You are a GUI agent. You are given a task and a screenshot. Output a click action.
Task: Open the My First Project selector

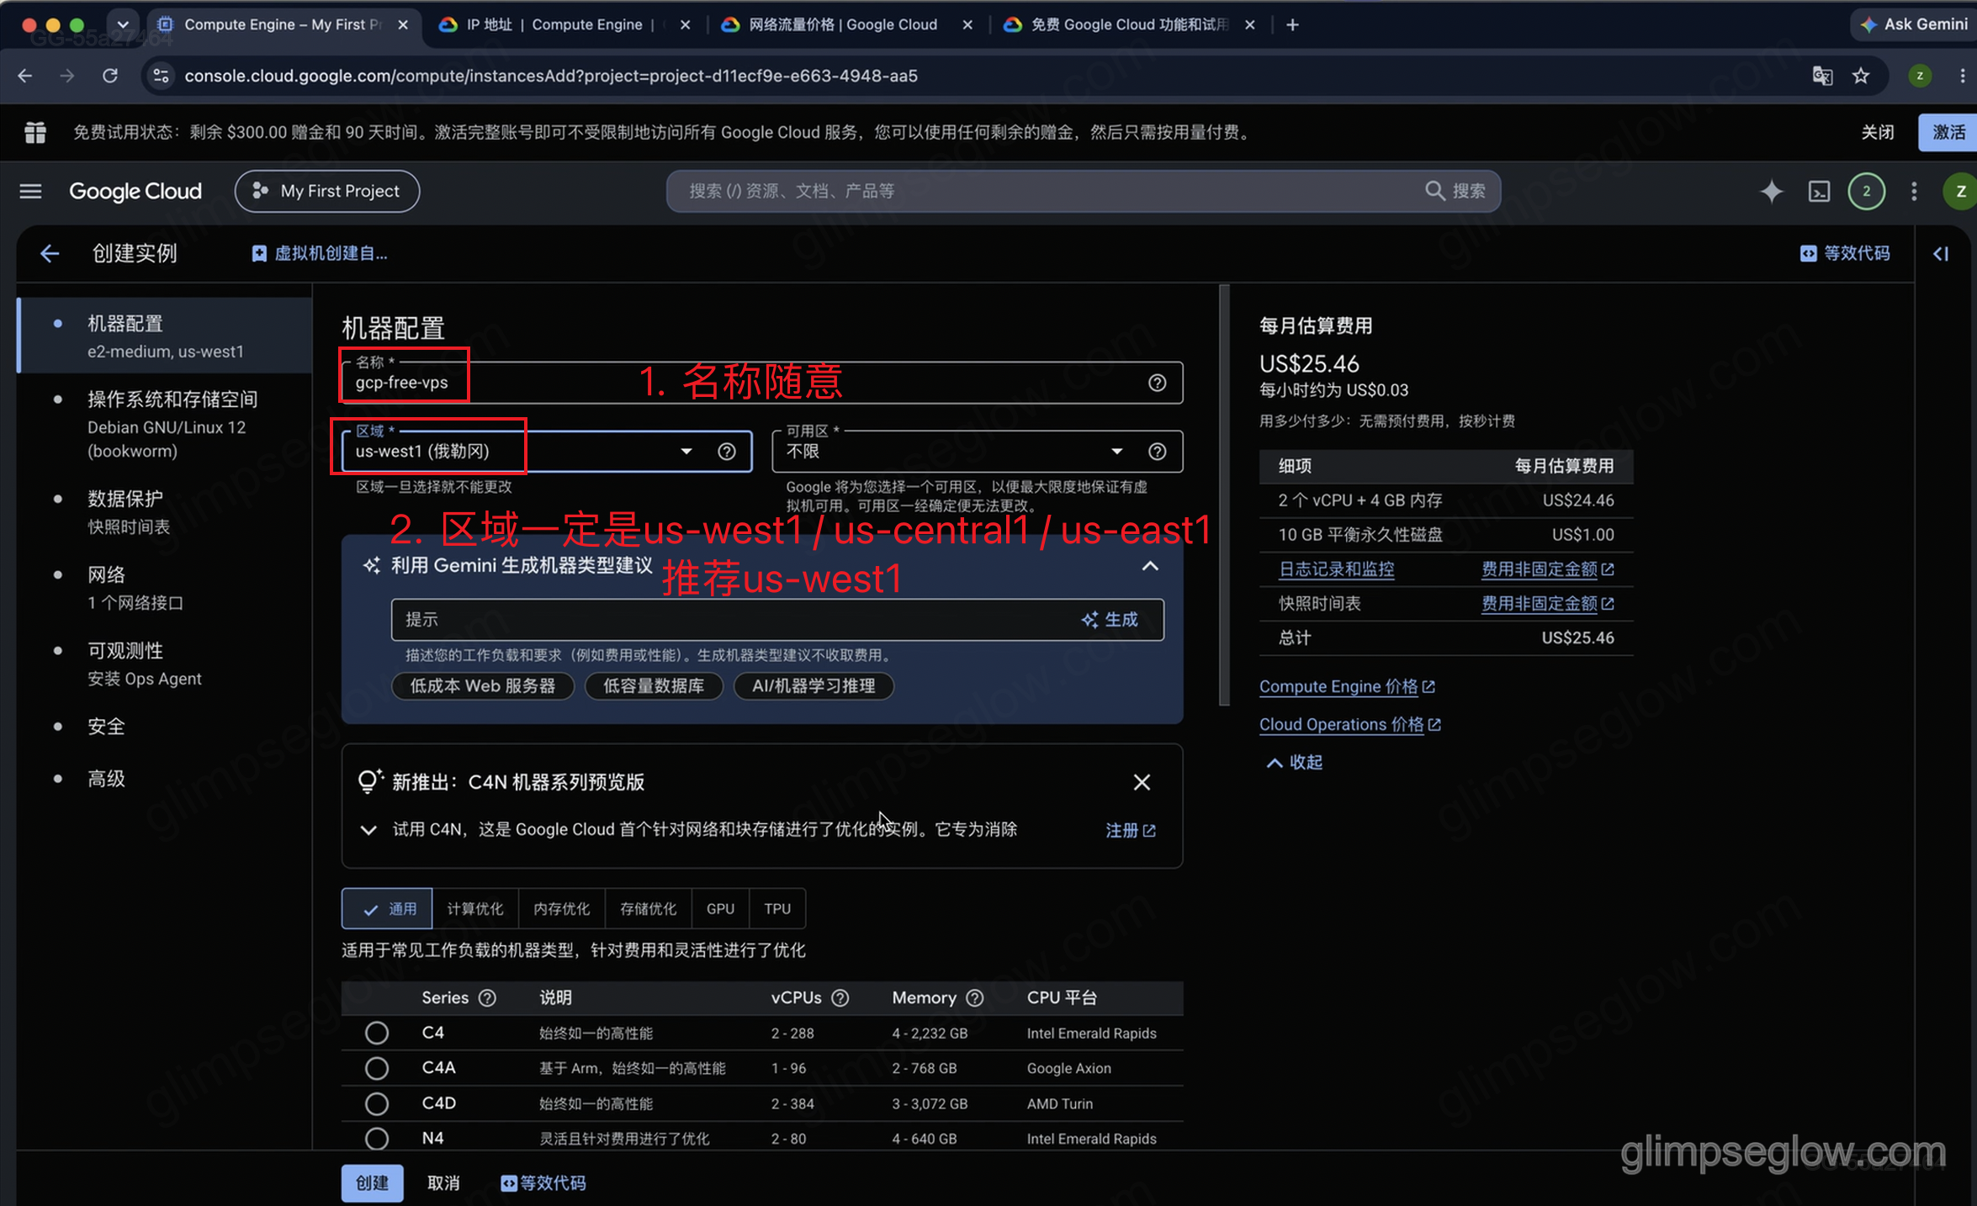(327, 191)
